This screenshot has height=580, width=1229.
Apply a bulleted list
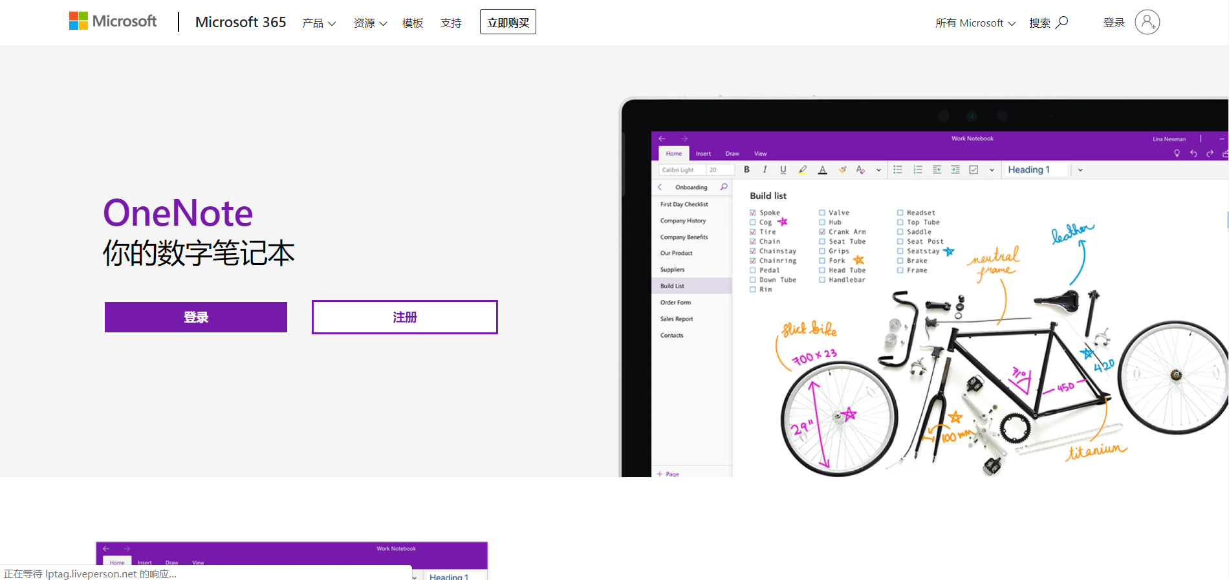pos(898,169)
